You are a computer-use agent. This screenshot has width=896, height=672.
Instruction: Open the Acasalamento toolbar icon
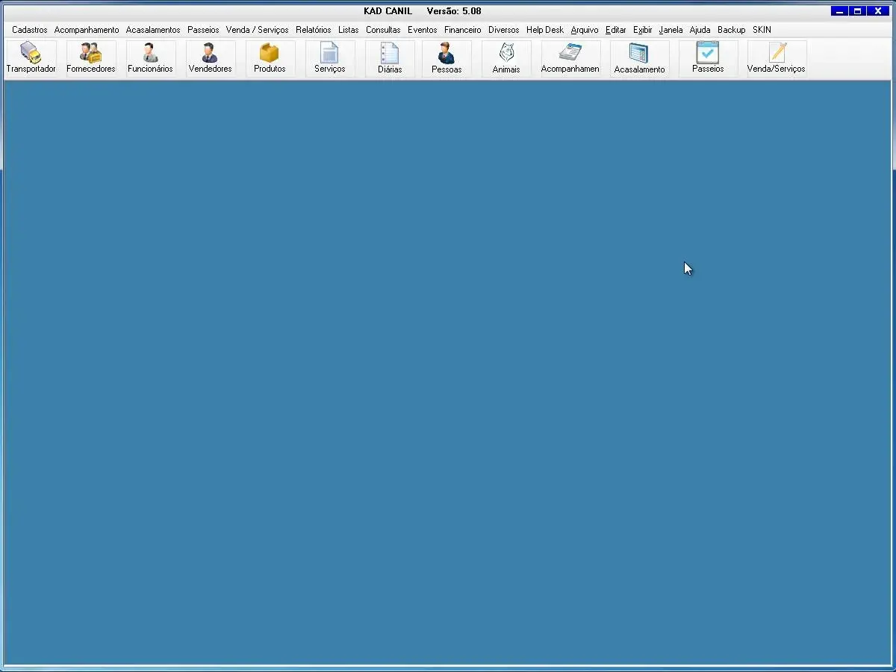pos(639,57)
